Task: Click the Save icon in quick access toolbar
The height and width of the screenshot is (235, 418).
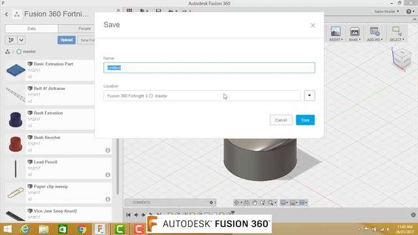Action: 158,11
